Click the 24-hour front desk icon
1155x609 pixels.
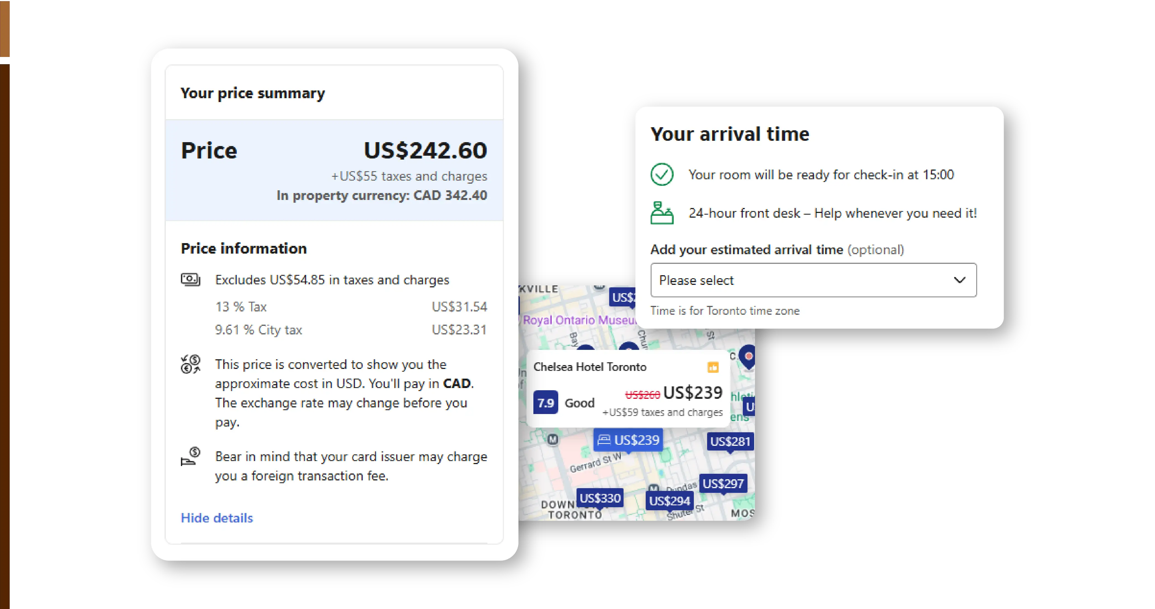pyautogui.click(x=662, y=213)
